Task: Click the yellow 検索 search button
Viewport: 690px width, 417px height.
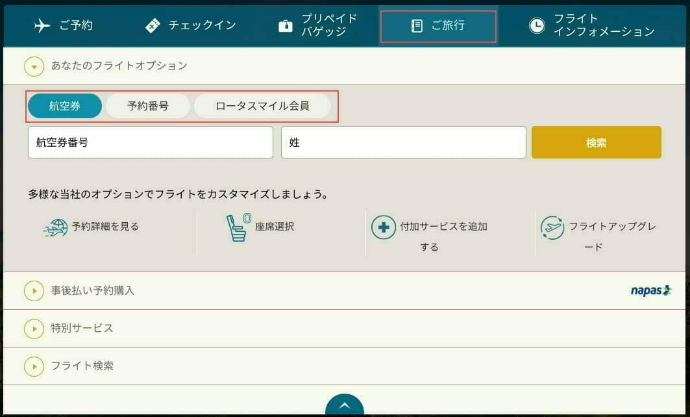Action: [597, 142]
